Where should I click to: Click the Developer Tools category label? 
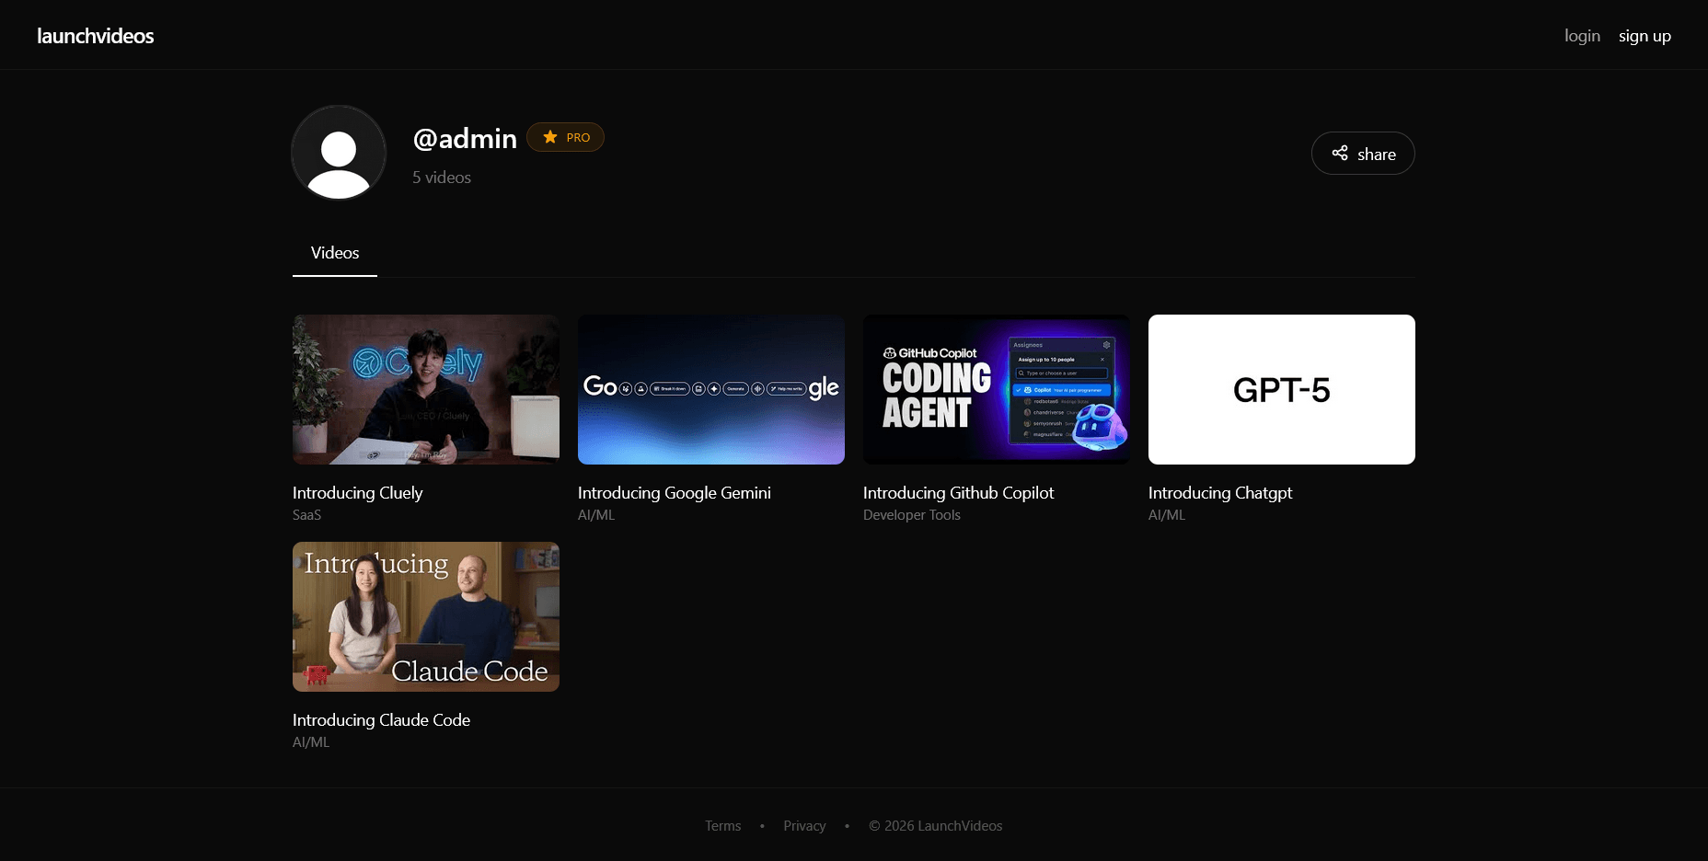click(911, 514)
